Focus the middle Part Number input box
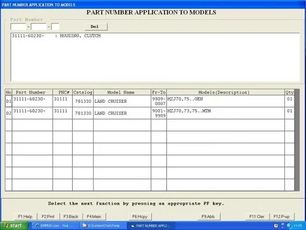Viewport: 306px width, 230px height. pyautogui.click(x=39, y=27)
